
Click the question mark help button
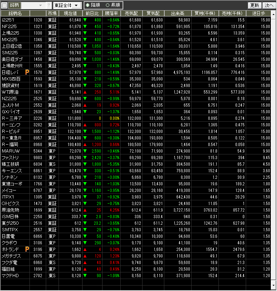point(49,5)
